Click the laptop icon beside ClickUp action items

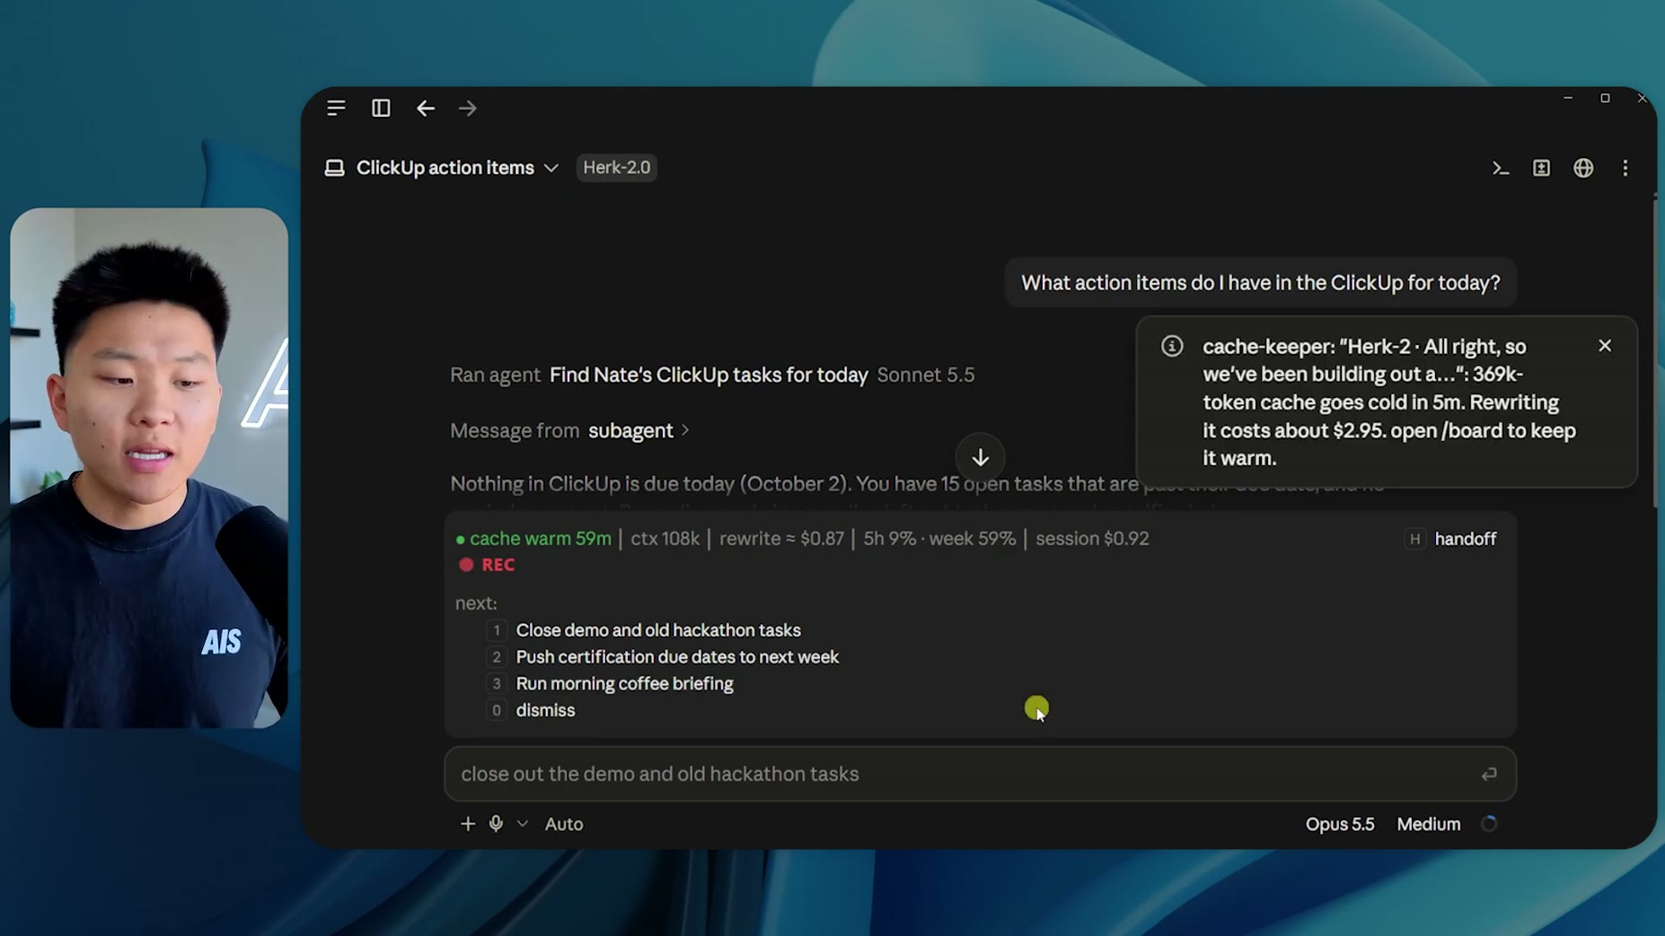pos(334,168)
